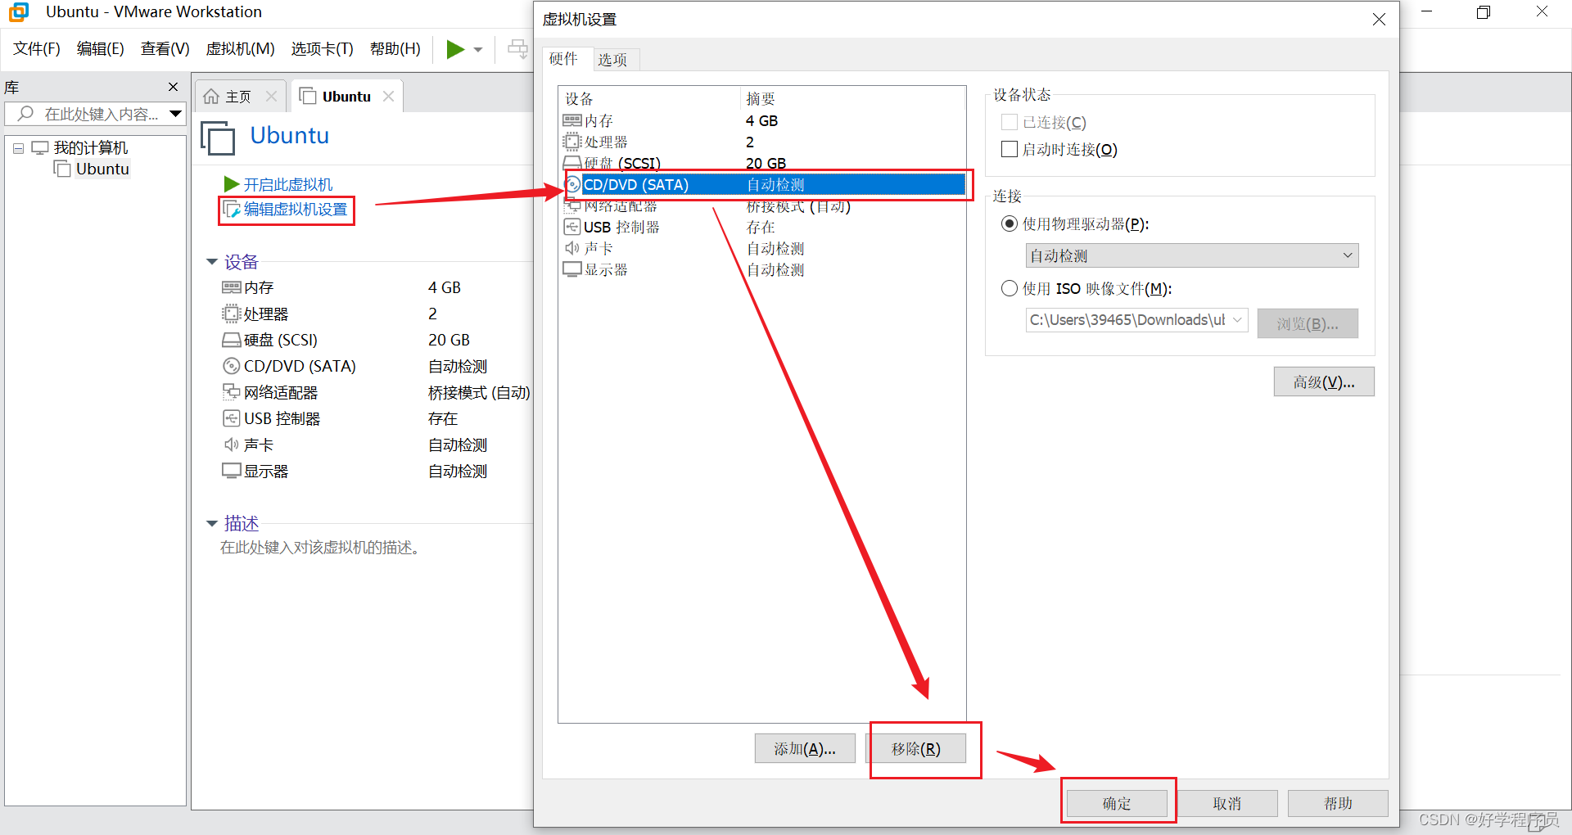The image size is (1572, 835).
Task: Select 使用物理驱动器(P) radio button
Action: pyautogui.click(x=1010, y=223)
